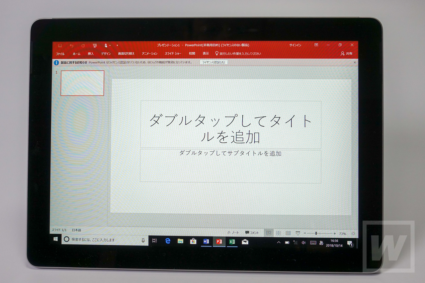Select the デザイン tab
Image resolution: width=425 pixels, height=283 pixels.
(106, 54)
